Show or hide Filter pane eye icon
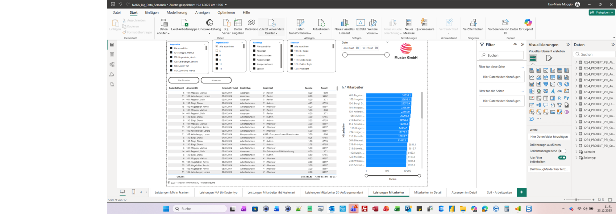The height and width of the screenshot is (214, 616). pos(515,44)
